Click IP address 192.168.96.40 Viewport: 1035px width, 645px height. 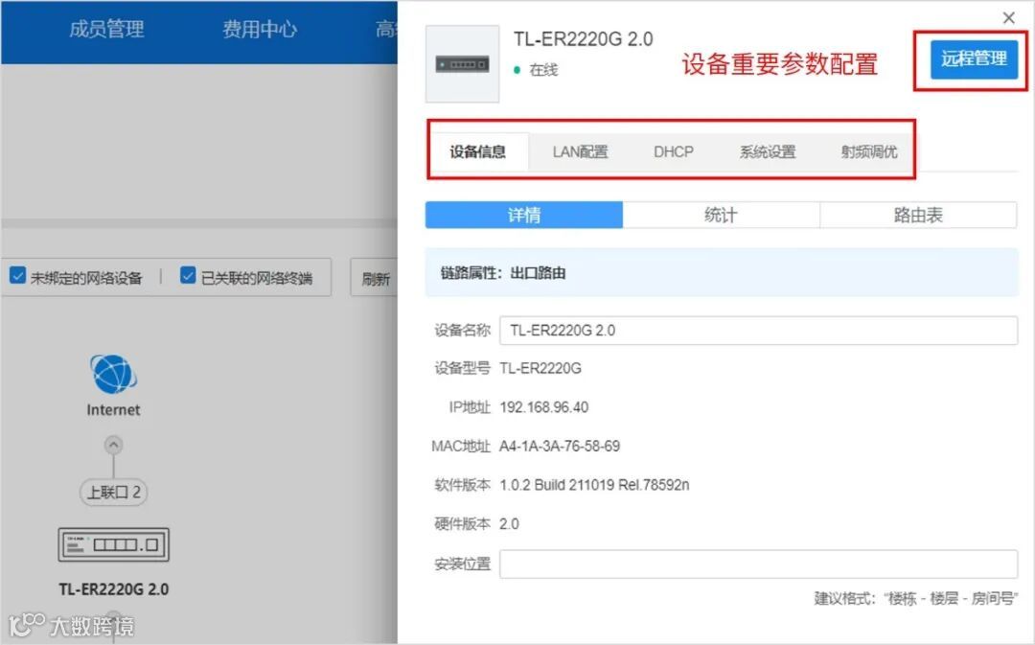tap(544, 407)
